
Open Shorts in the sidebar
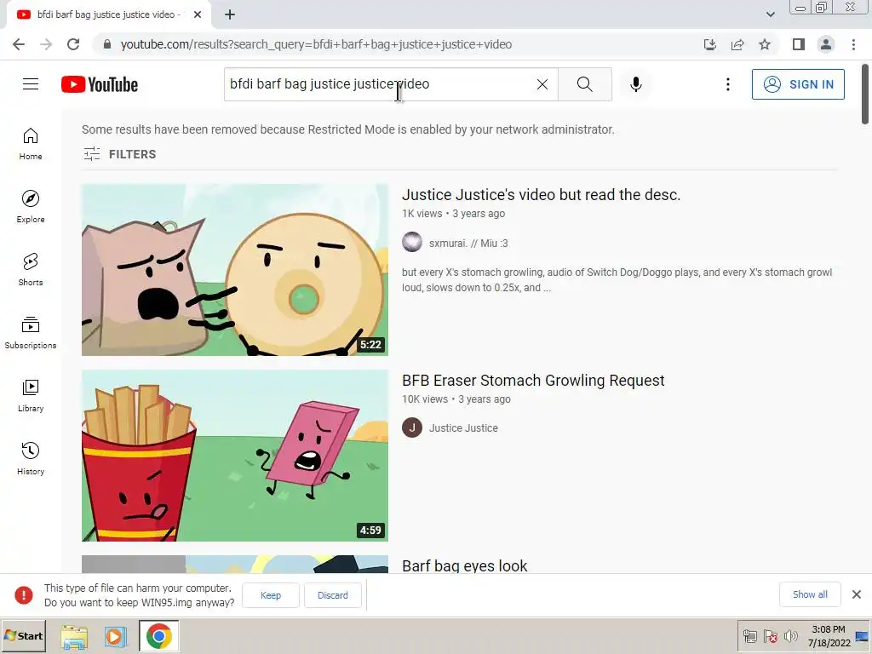31,270
